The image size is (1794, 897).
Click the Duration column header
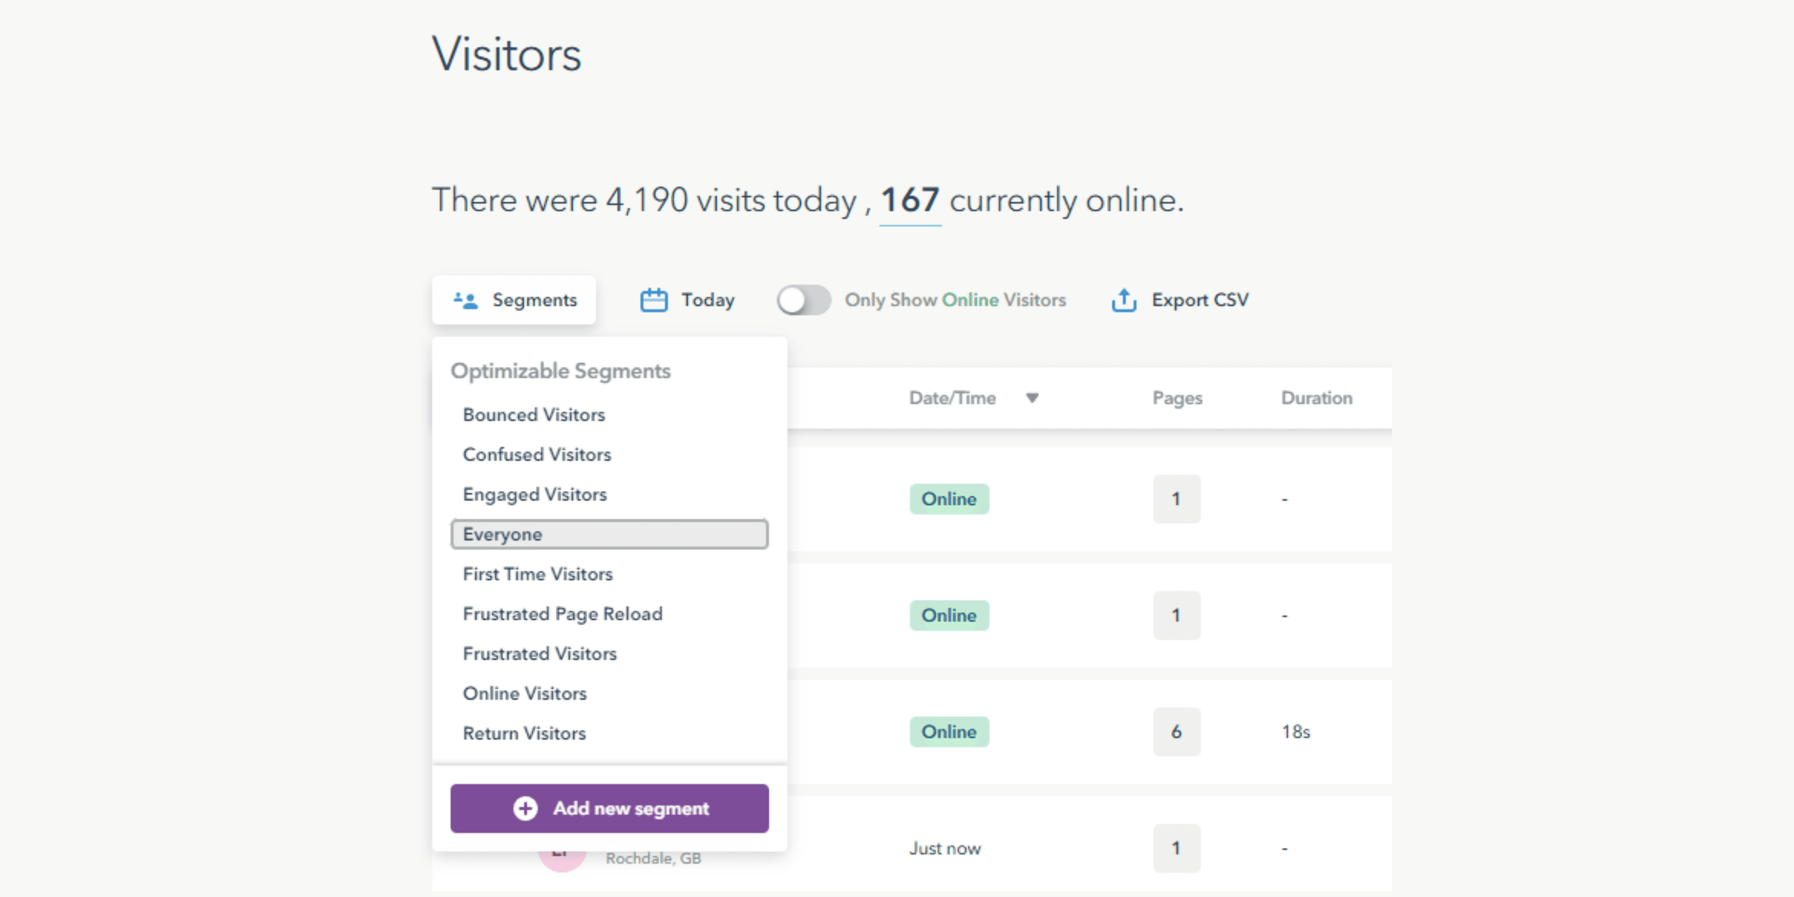pos(1316,398)
